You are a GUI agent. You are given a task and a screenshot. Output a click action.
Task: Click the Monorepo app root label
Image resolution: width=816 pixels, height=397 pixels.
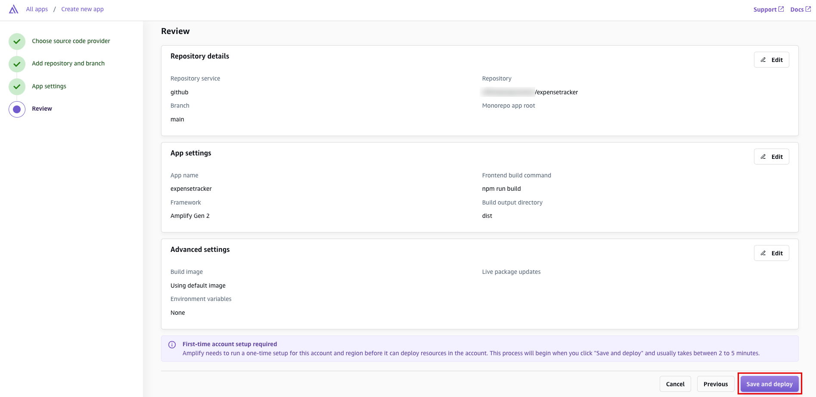(509, 105)
